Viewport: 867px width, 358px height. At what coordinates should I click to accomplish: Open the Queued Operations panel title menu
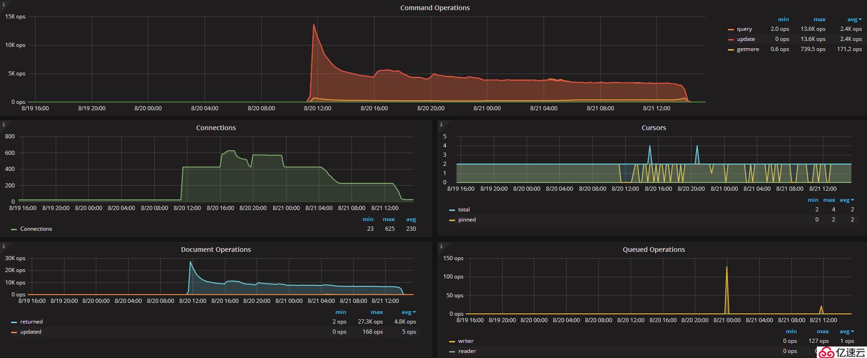pos(654,250)
